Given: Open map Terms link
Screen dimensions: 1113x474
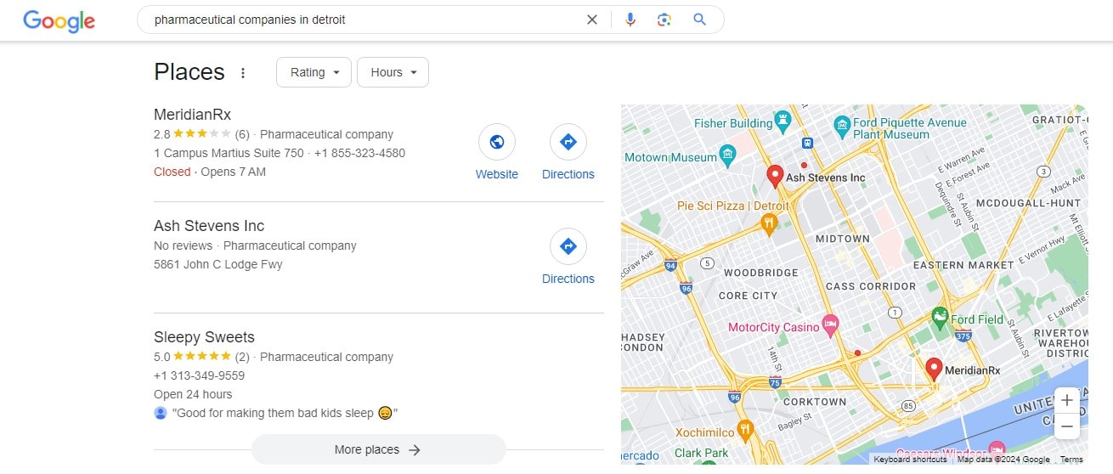Looking at the screenshot, I should click(x=1071, y=460).
